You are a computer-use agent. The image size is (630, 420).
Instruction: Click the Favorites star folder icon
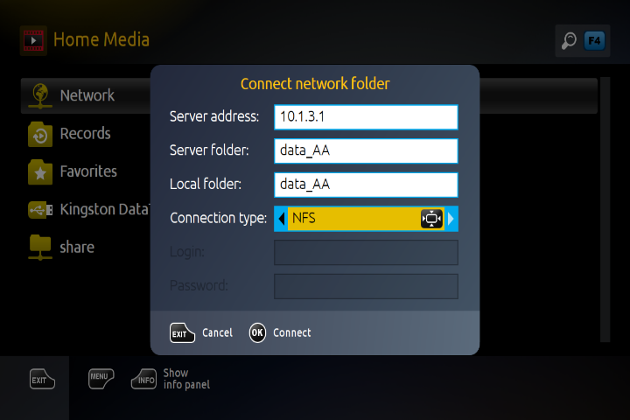tap(39, 171)
